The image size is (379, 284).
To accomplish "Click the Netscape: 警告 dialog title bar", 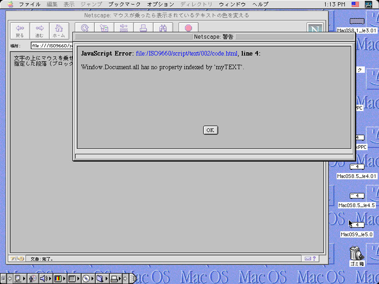I will coord(214,36).
